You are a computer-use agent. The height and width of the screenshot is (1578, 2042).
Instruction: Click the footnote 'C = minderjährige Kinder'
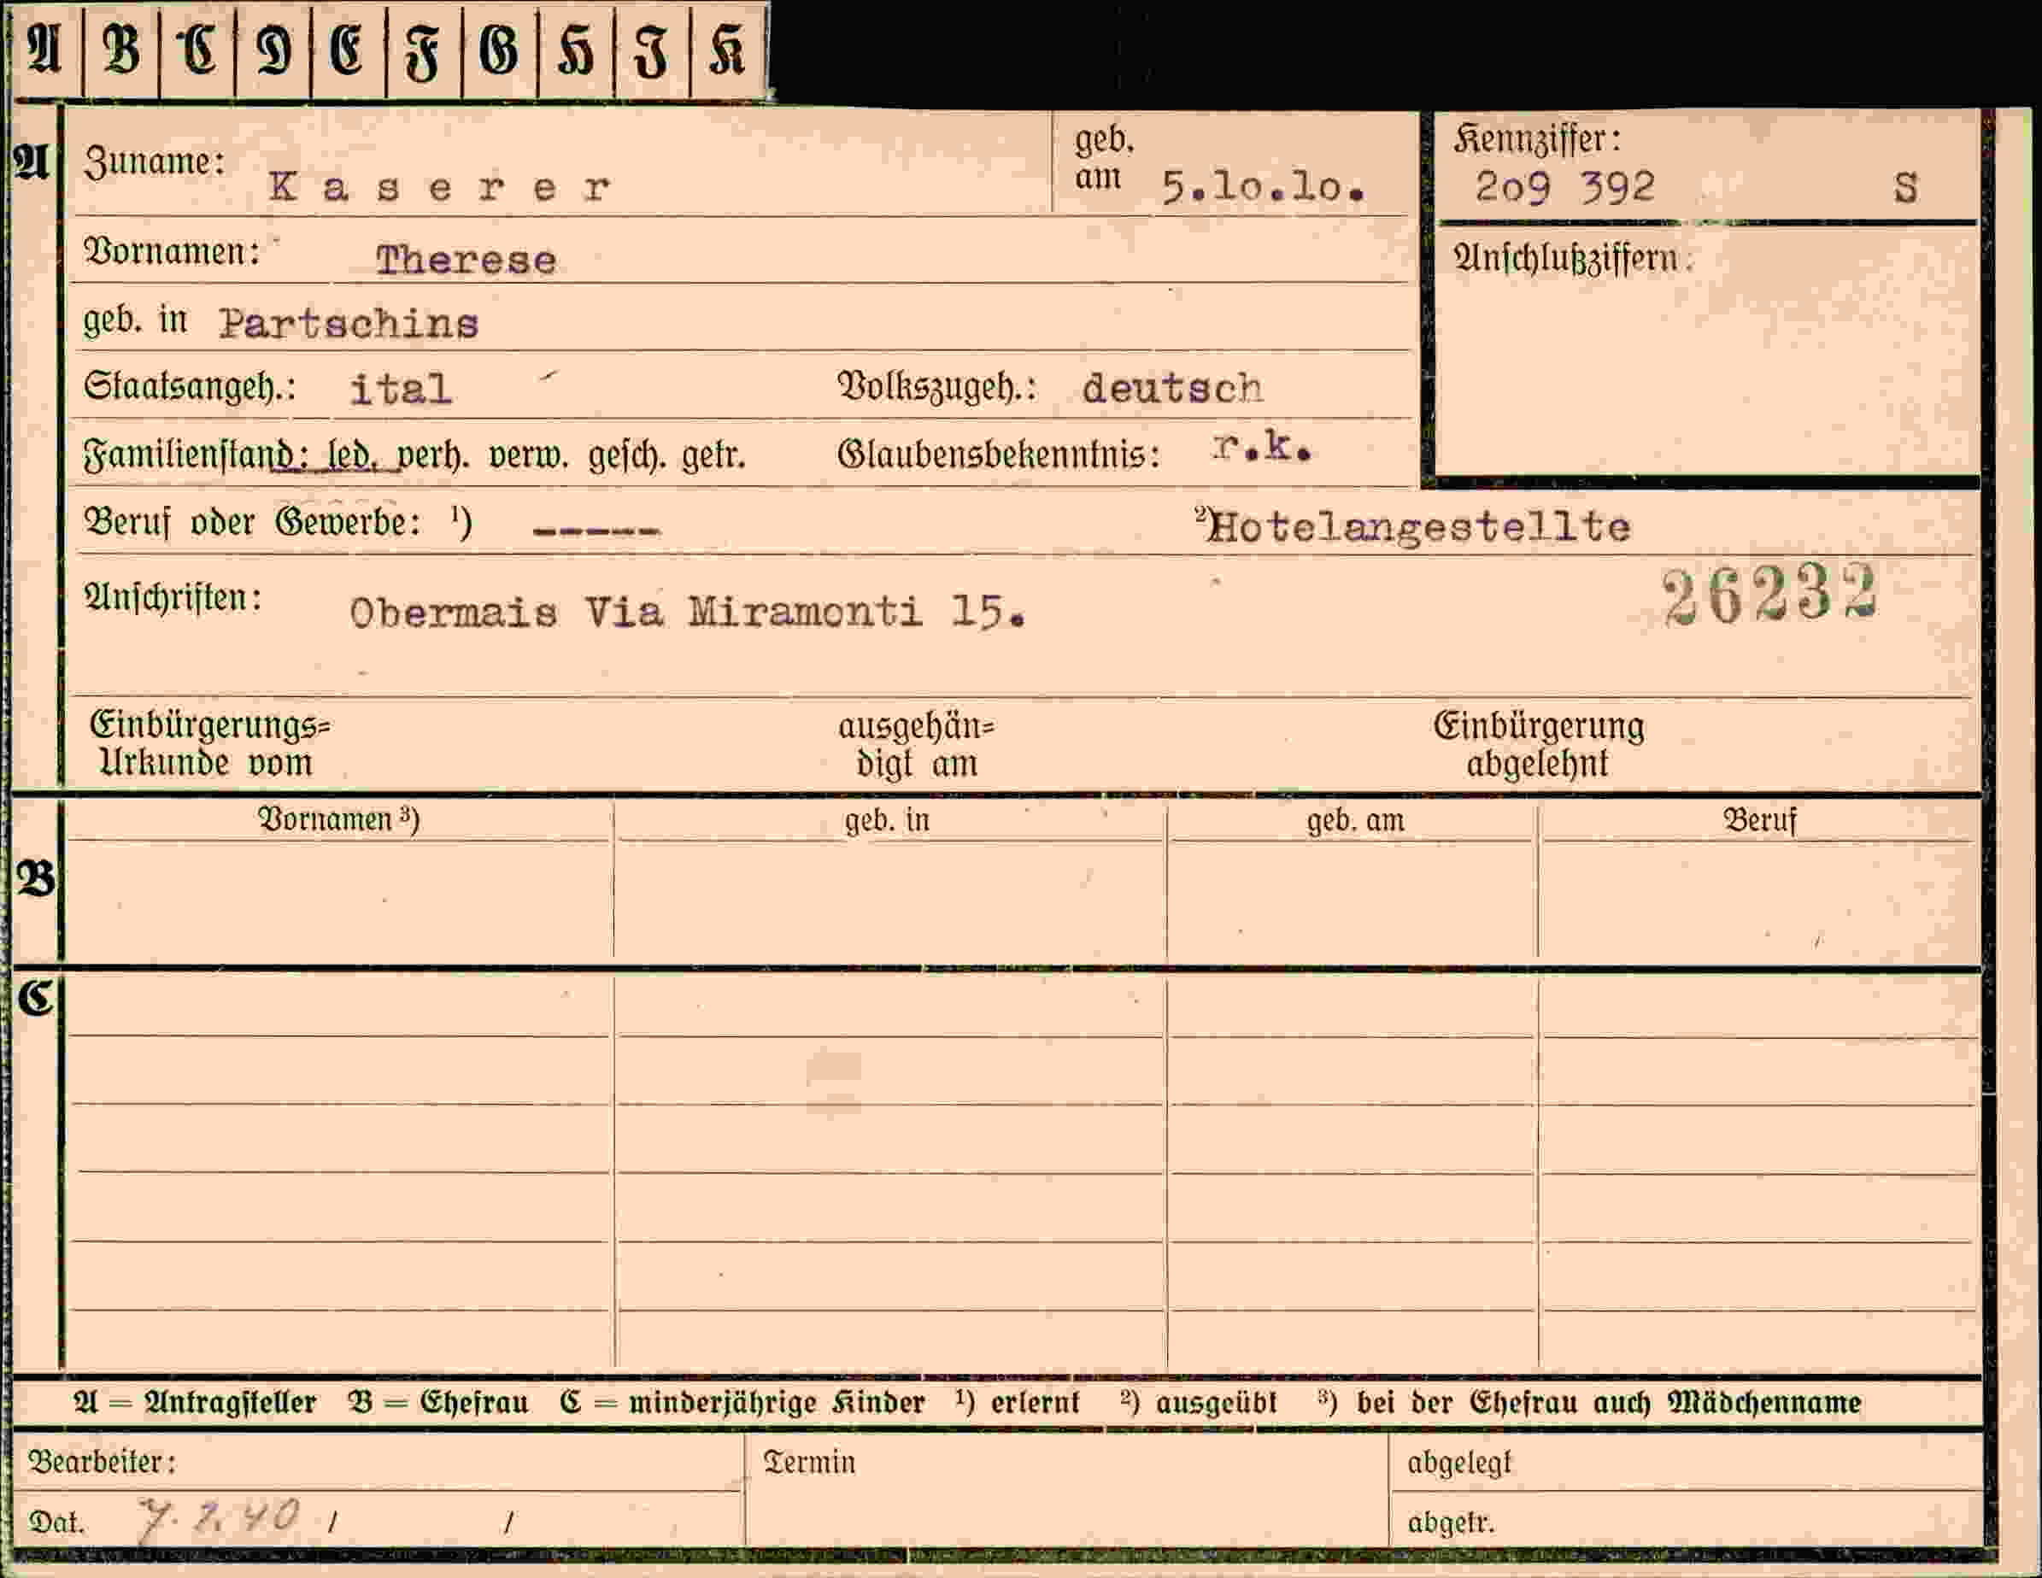pyautogui.click(x=742, y=1402)
